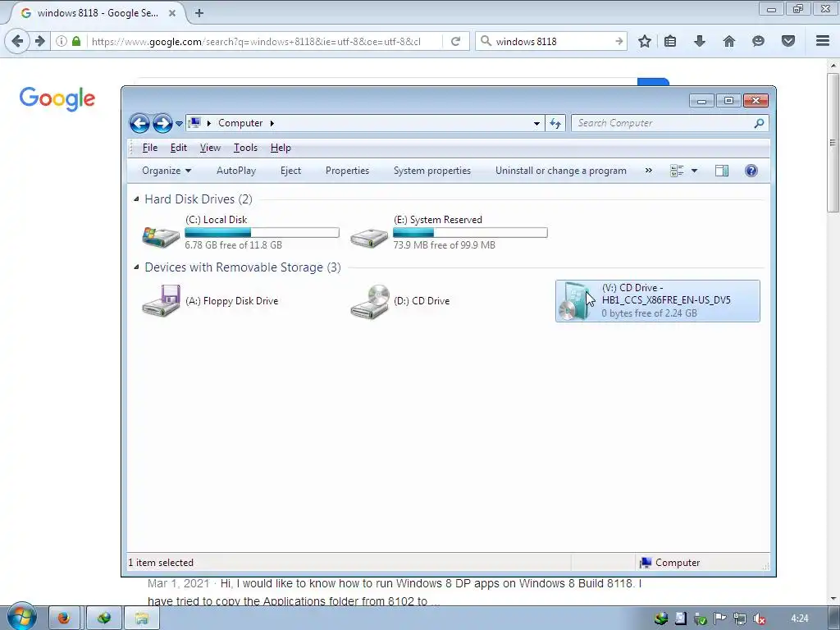This screenshot has width=840, height=630.
Task: Click the magnifier icon in Search Computer
Action: pyautogui.click(x=759, y=123)
